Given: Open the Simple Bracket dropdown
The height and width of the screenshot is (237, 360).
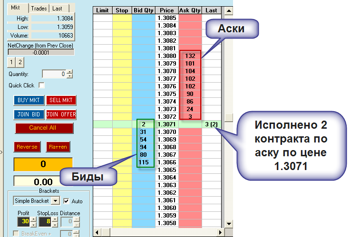Looking at the screenshot, I should click(x=56, y=201).
